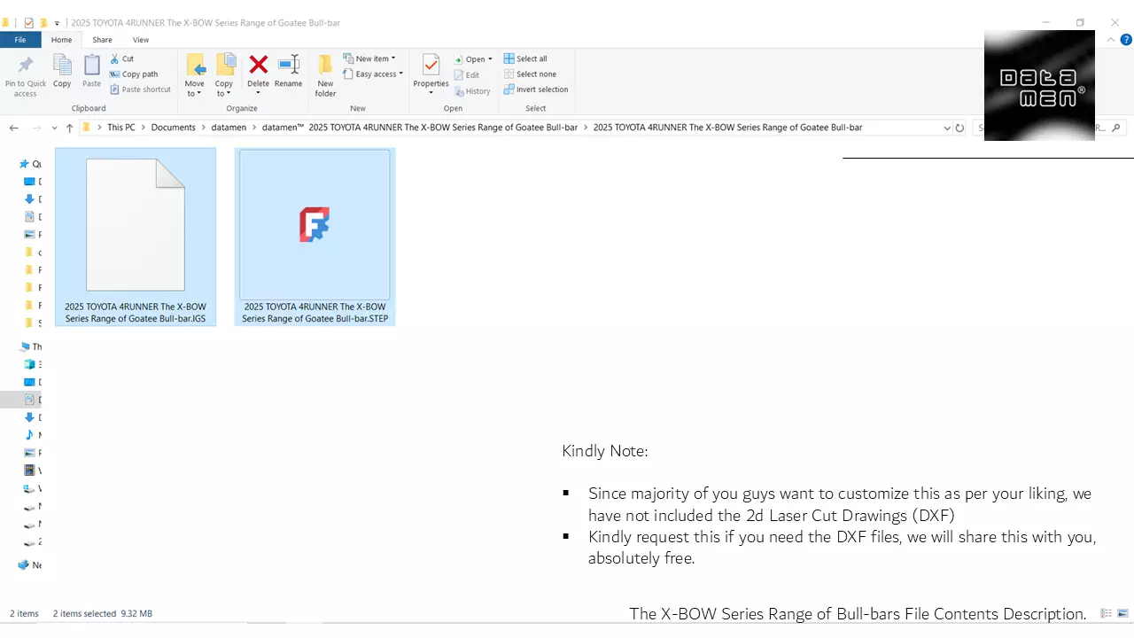Switch to the Home ribbon tab
The height and width of the screenshot is (638, 1134).
(61, 40)
